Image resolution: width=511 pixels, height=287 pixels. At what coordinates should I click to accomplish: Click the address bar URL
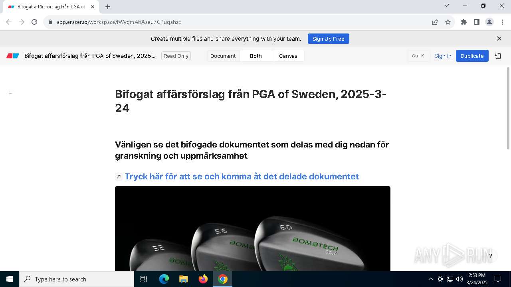point(119,22)
